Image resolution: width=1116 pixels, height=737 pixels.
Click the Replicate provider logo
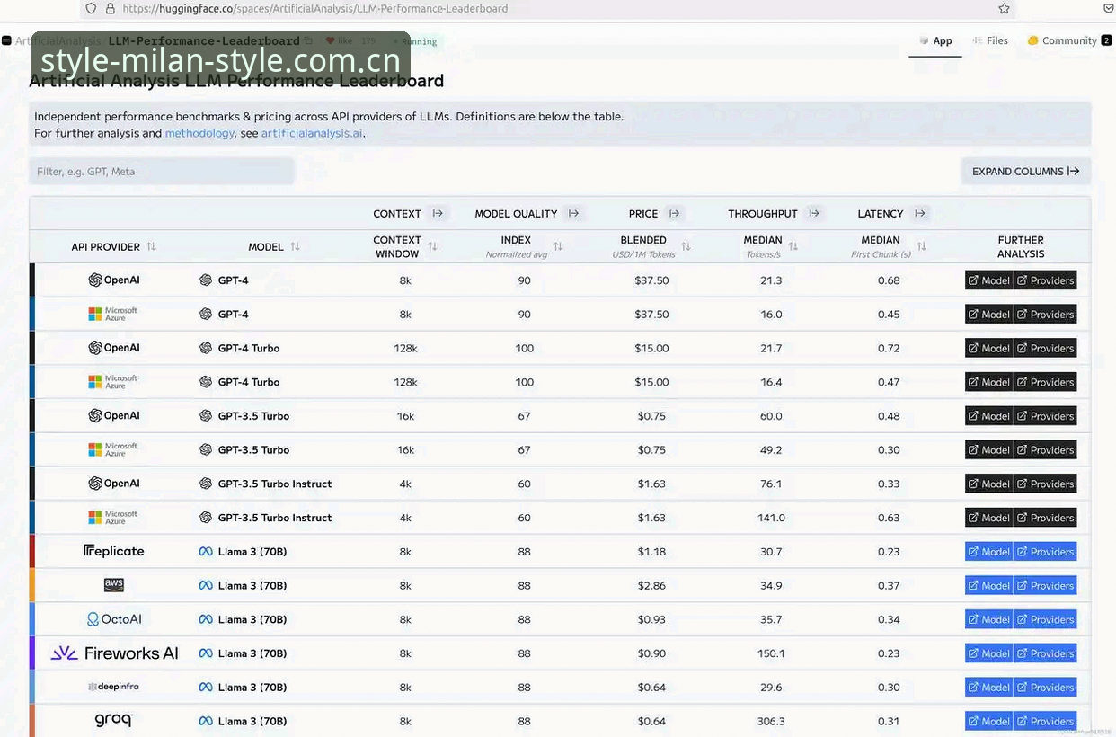tap(113, 552)
